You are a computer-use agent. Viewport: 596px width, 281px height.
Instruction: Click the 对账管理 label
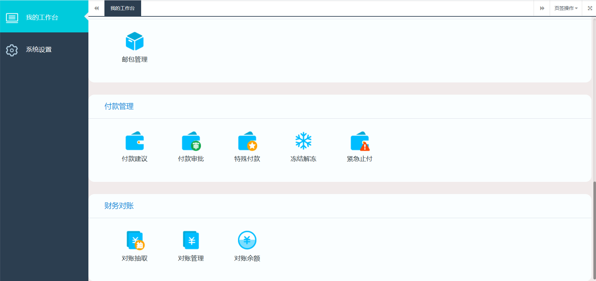tap(191, 259)
